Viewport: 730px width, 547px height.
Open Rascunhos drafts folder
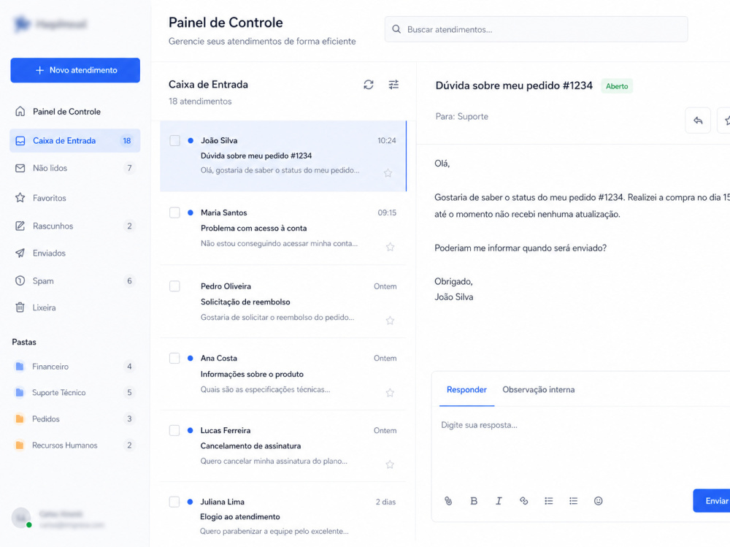click(x=75, y=226)
